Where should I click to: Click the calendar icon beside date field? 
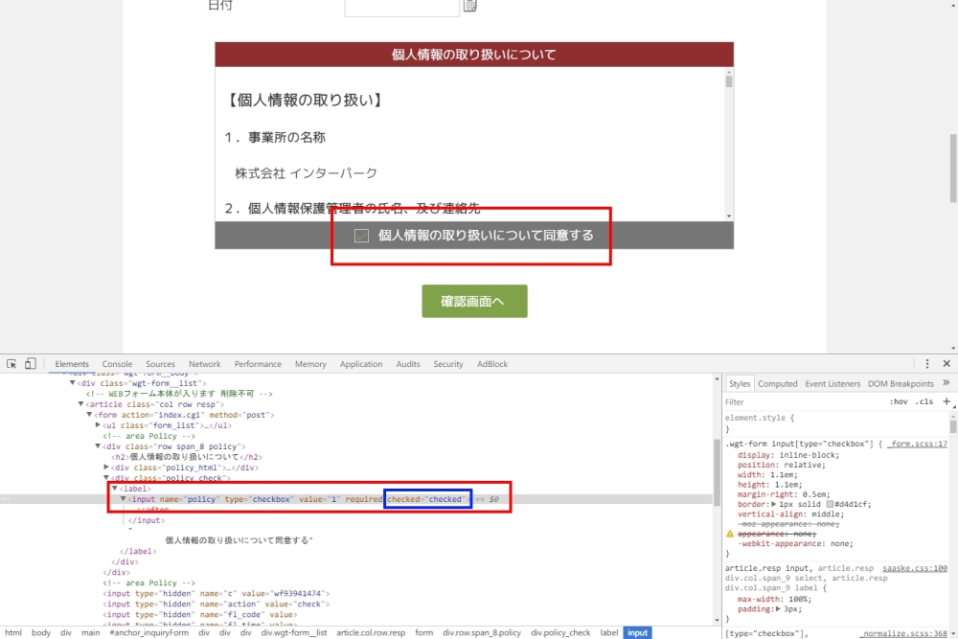(x=470, y=6)
